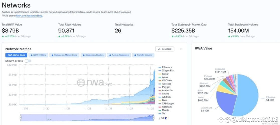Screen dimensions: 280x125
Task: Hide the Stellar series in legend
Action: (163, 74)
